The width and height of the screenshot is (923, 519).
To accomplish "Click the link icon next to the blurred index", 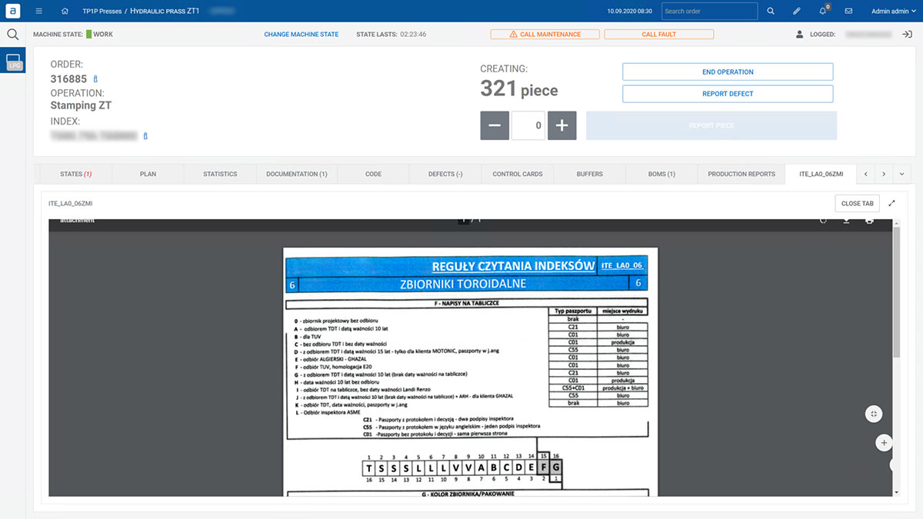I will (145, 136).
